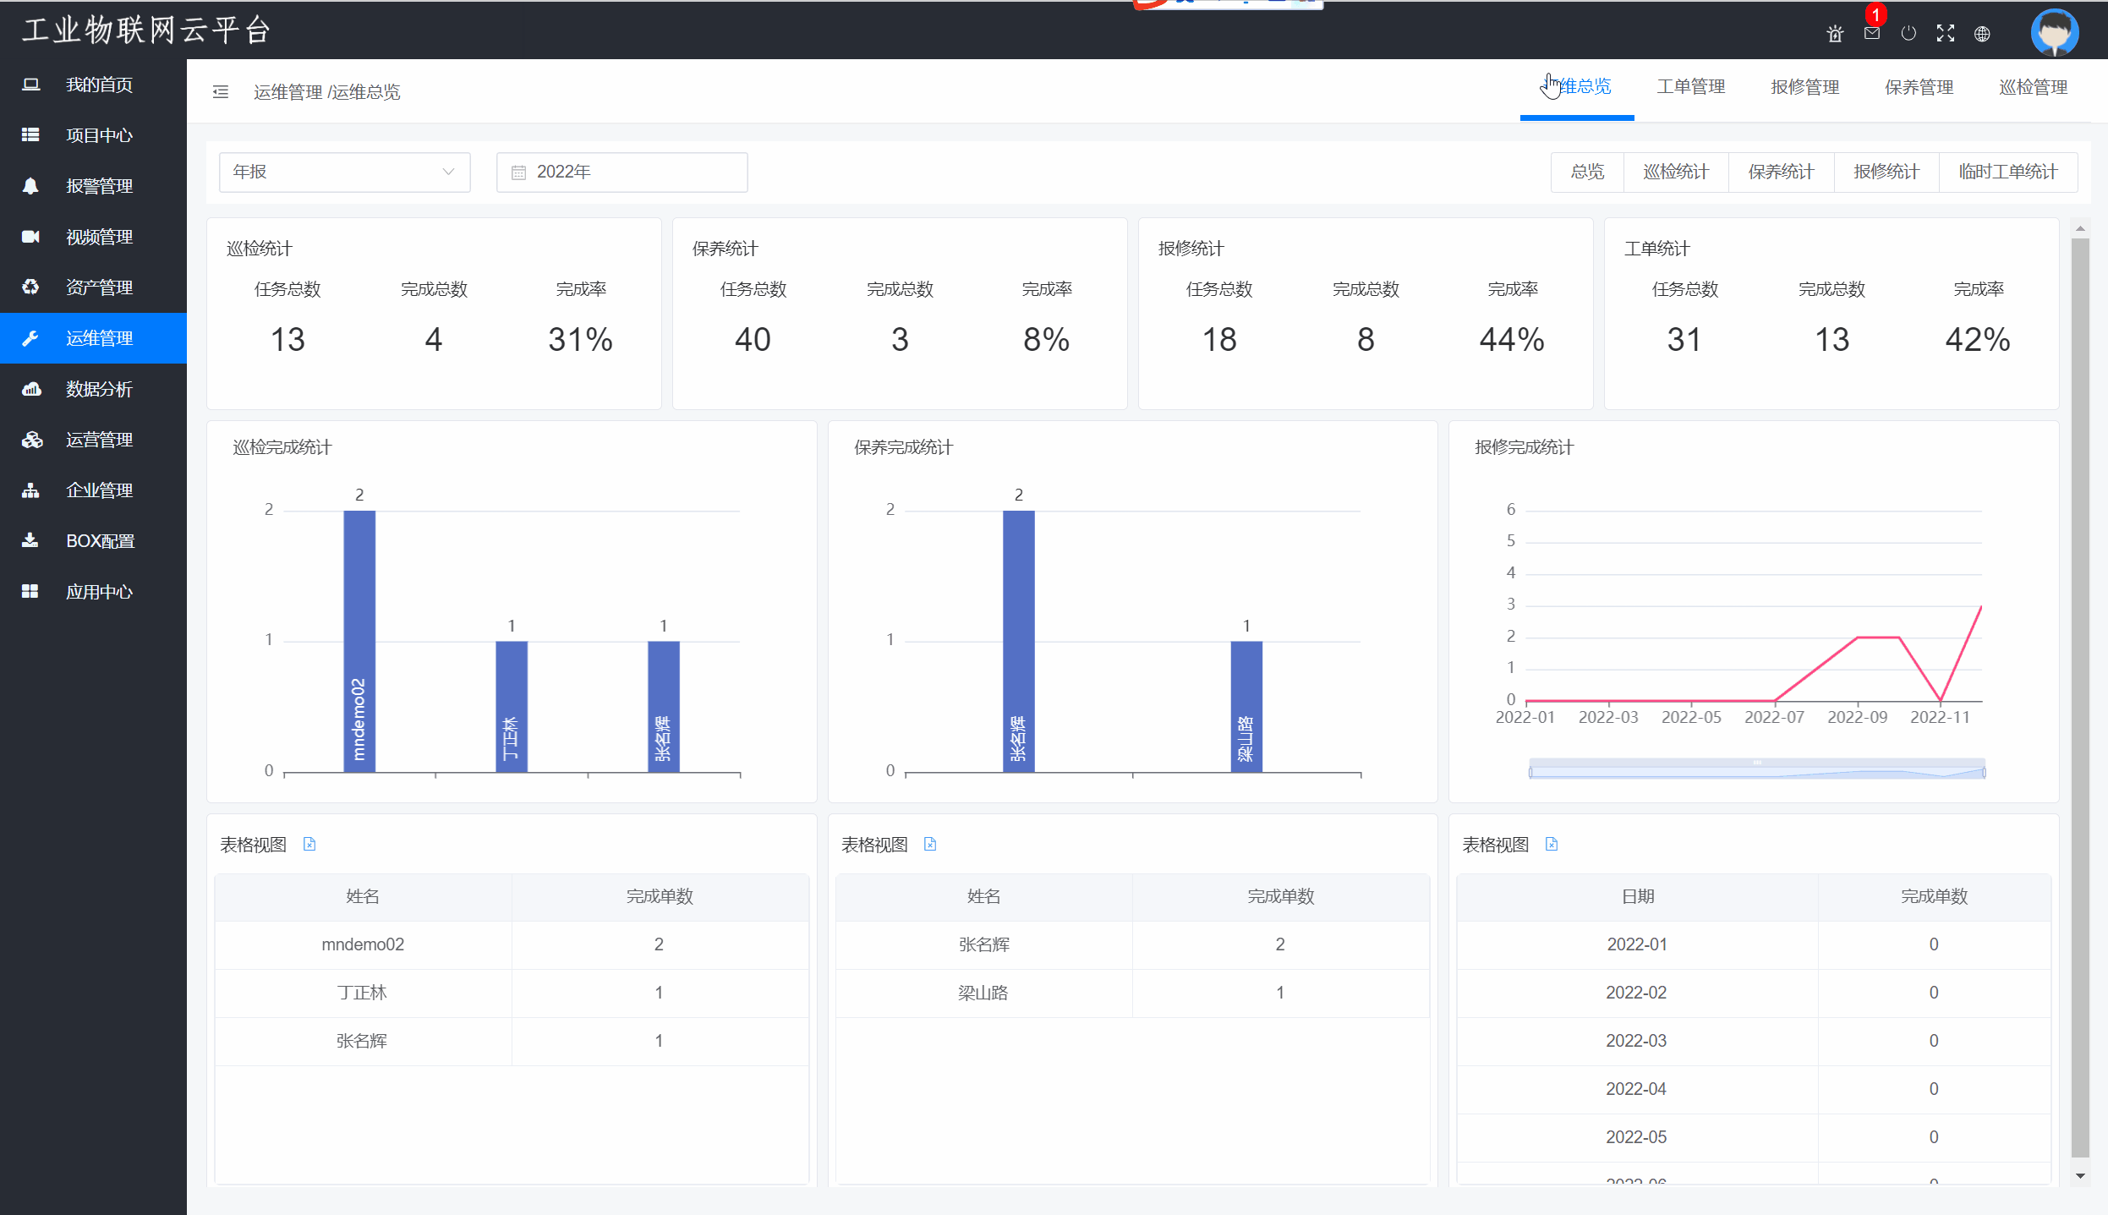Image resolution: width=2108 pixels, height=1215 pixels.
Task: Open 数据分析 in the sidebar
Action: coord(99,389)
